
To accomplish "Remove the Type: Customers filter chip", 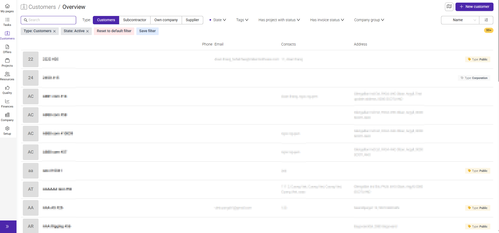I will point(55,31).
